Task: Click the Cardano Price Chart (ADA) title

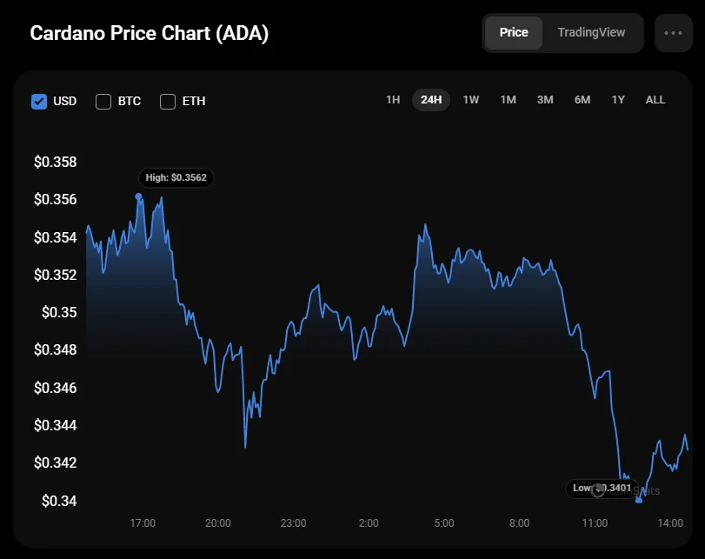Action: point(149,34)
